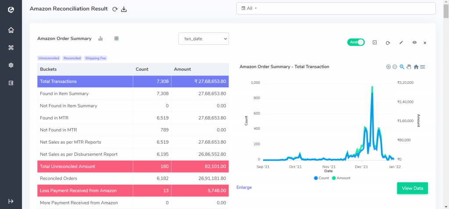Screen dimensions: 449x209
Task: Open the txn_date dropdown
Action: 203,39
